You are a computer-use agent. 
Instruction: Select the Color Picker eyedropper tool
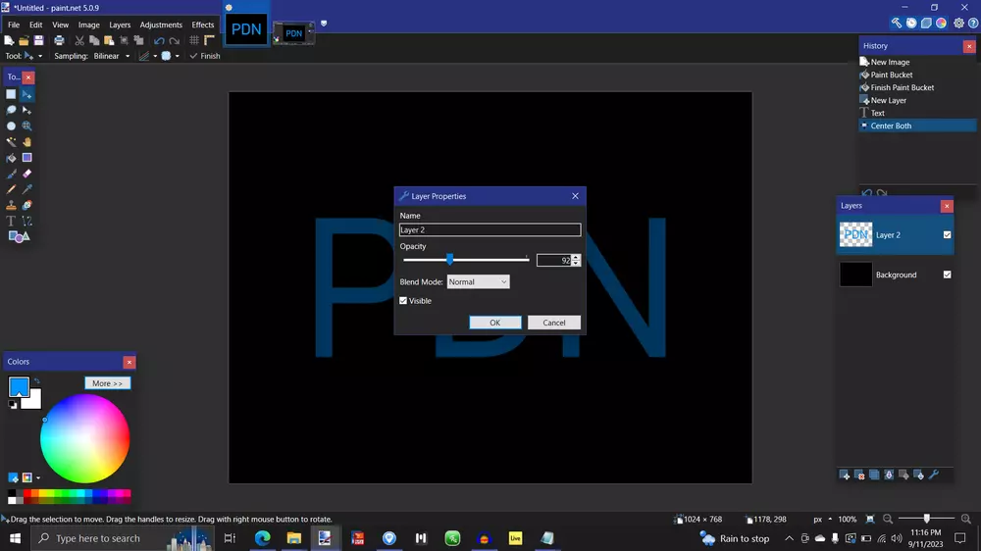point(26,189)
